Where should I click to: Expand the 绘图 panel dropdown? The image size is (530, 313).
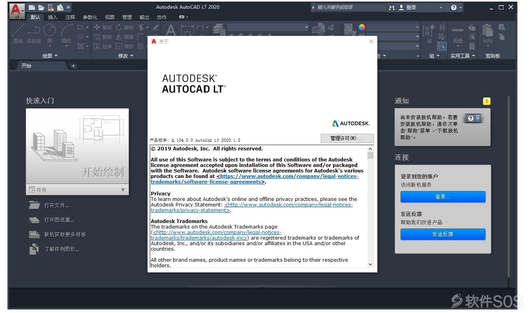pyautogui.click(x=50, y=56)
